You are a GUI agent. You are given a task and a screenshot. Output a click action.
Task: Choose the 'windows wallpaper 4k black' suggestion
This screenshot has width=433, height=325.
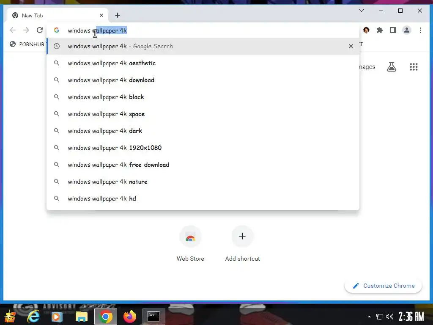point(203,97)
